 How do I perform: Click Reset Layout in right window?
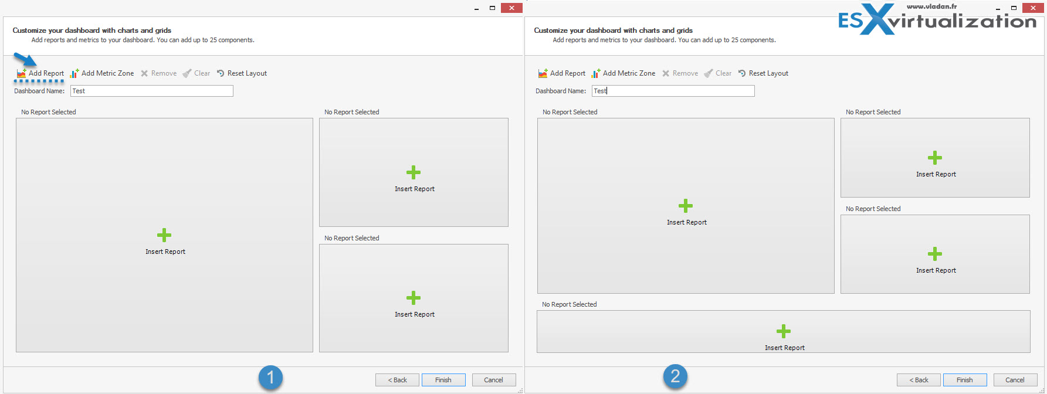click(763, 73)
